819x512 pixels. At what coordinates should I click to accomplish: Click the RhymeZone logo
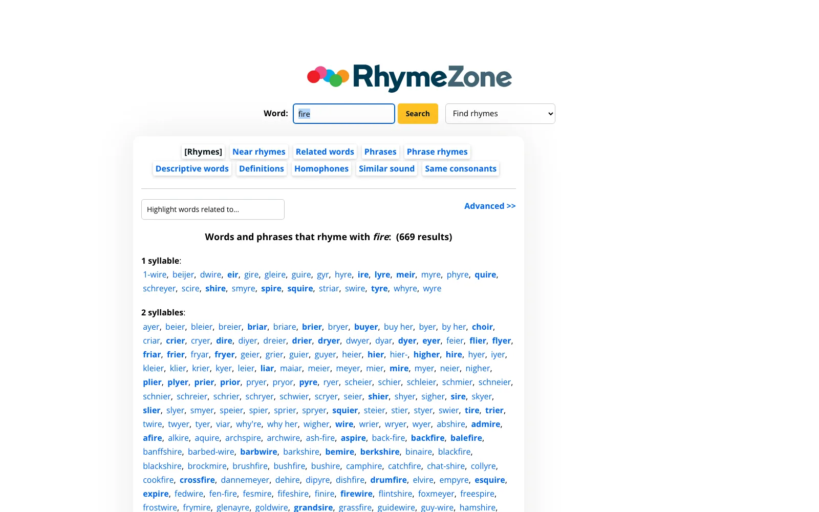[x=409, y=77]
